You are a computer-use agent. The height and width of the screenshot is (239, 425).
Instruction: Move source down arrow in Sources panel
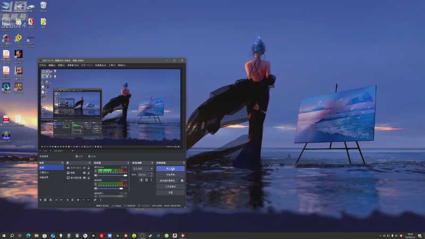click(88, 200)
